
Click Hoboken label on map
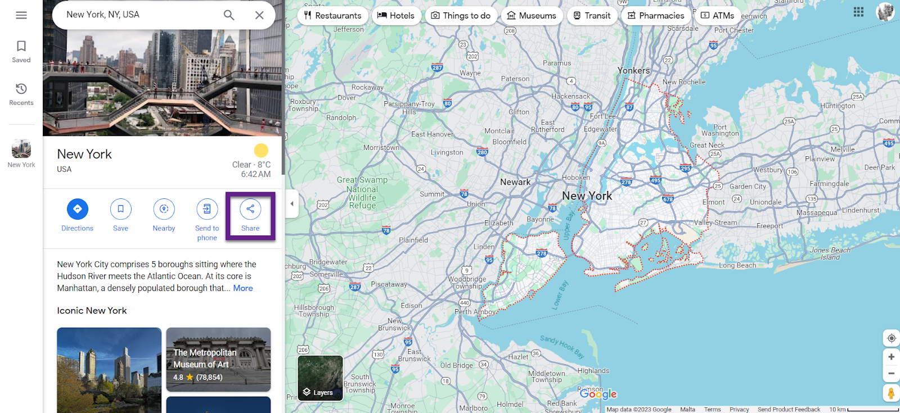[x=576, y=178]
